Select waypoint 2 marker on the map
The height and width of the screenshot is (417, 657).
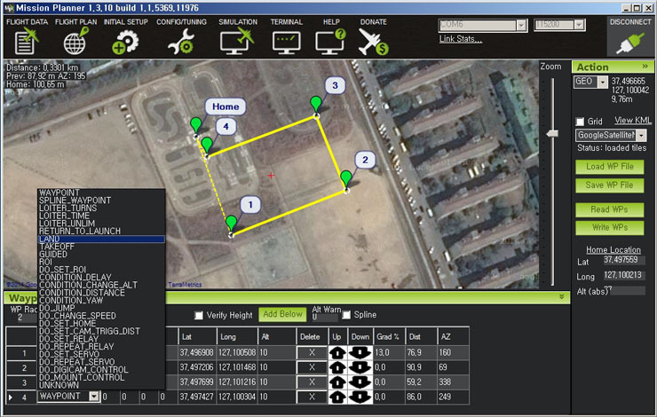pyautogui.click(x=346, y=178)
